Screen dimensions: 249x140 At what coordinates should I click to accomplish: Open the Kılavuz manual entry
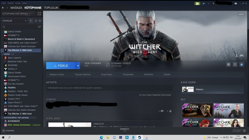coord(212,89)
